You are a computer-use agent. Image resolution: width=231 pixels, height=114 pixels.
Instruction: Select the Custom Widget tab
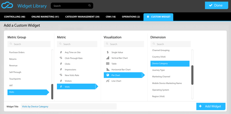pyautogui.click(x=158, y=17)
